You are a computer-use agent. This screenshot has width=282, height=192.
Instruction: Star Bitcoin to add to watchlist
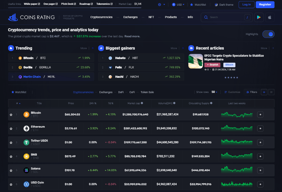(x=11, y=115)
